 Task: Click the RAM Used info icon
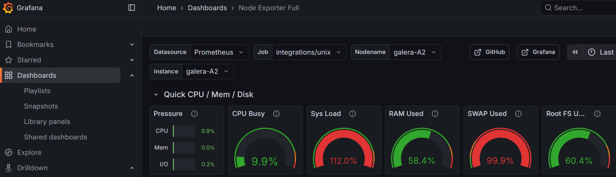pyautogui.click(x=435, y=114)
